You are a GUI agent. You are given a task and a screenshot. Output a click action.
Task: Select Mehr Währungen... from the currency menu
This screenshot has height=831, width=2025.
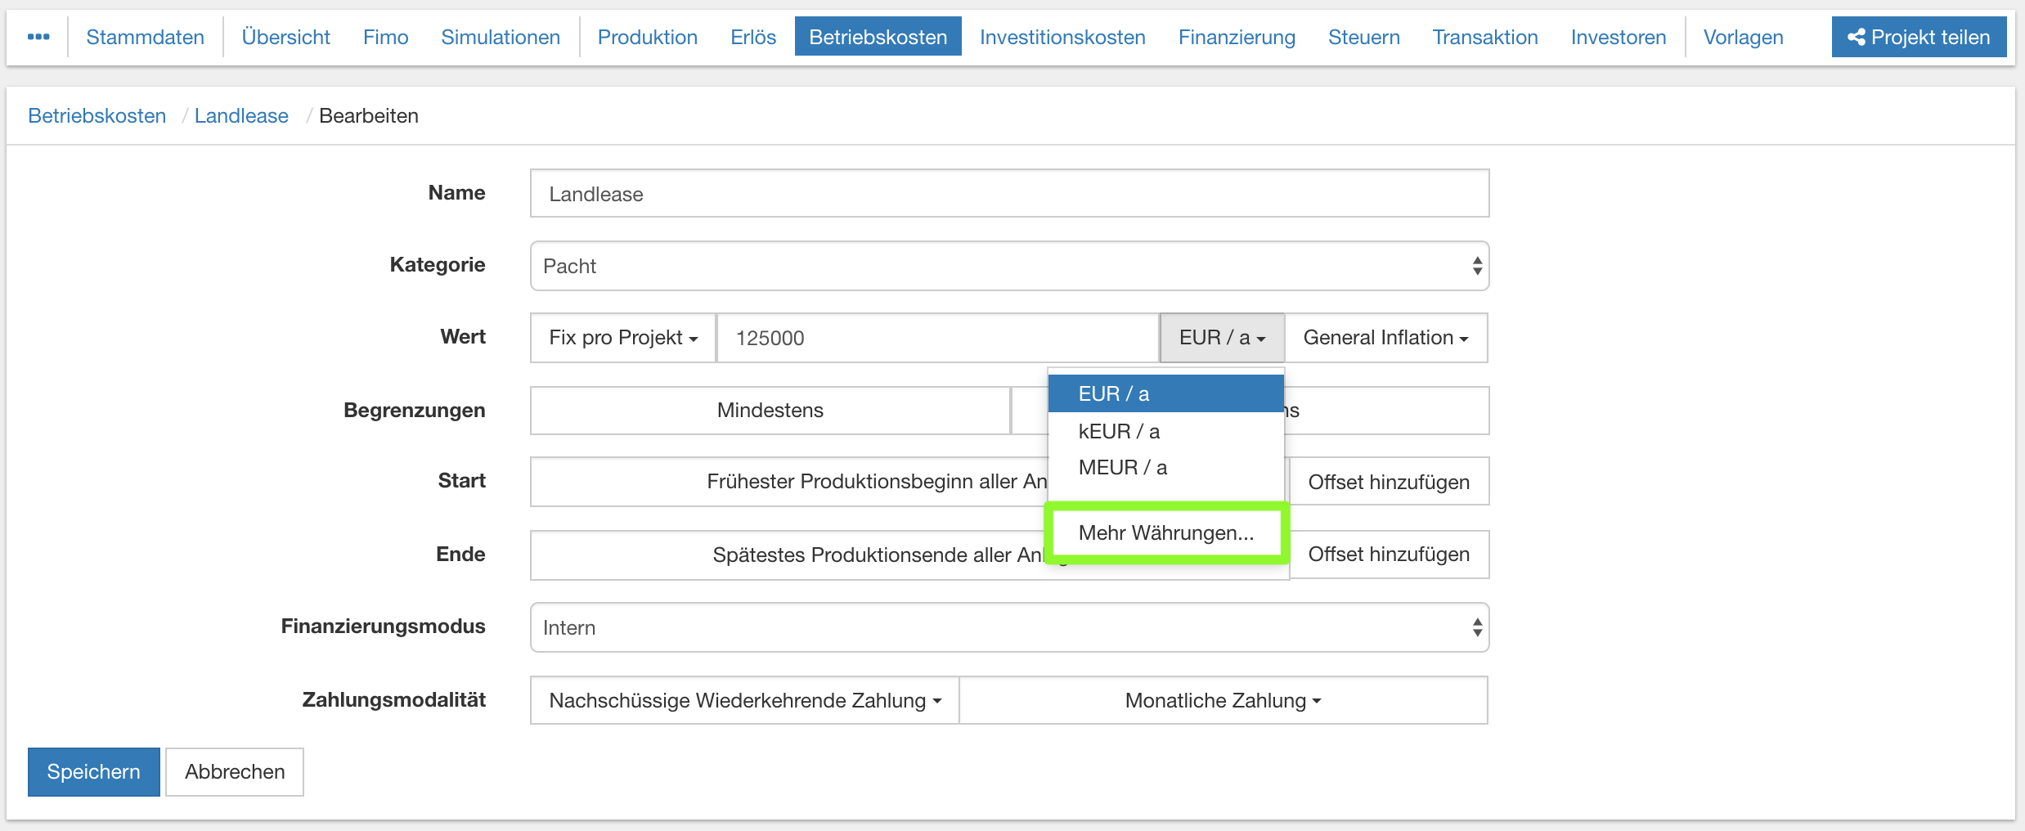point(1165,532)
